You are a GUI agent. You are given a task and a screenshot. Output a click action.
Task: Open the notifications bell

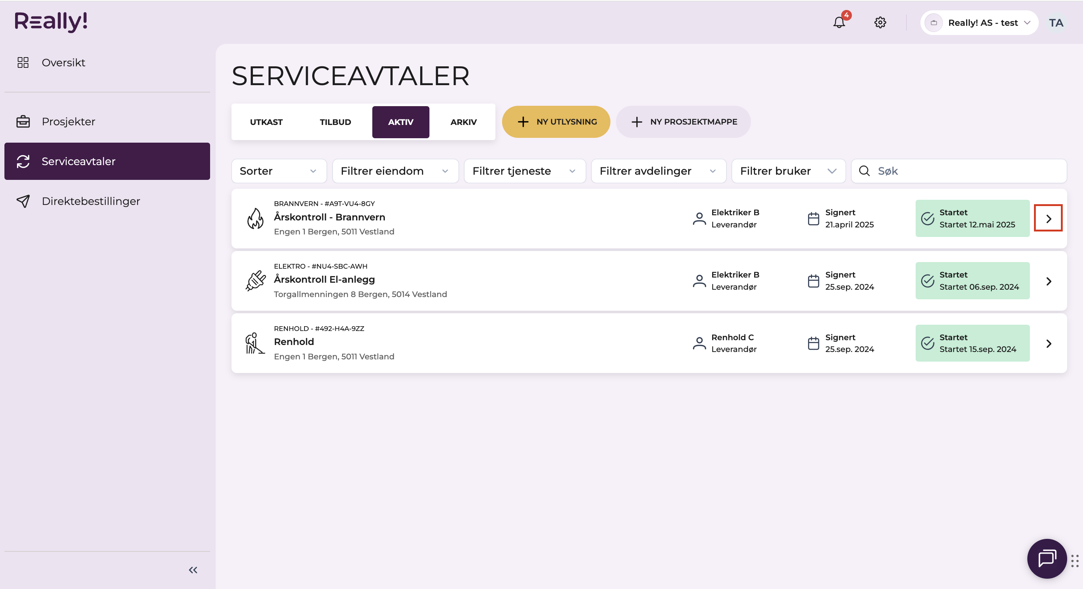(839, 22)
